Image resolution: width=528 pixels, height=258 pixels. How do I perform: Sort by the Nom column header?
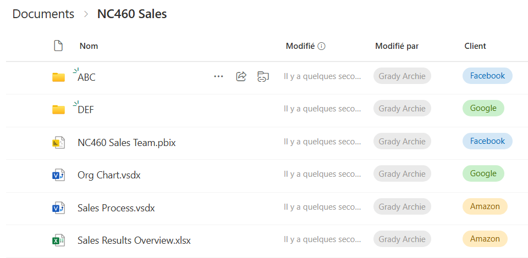89,46
